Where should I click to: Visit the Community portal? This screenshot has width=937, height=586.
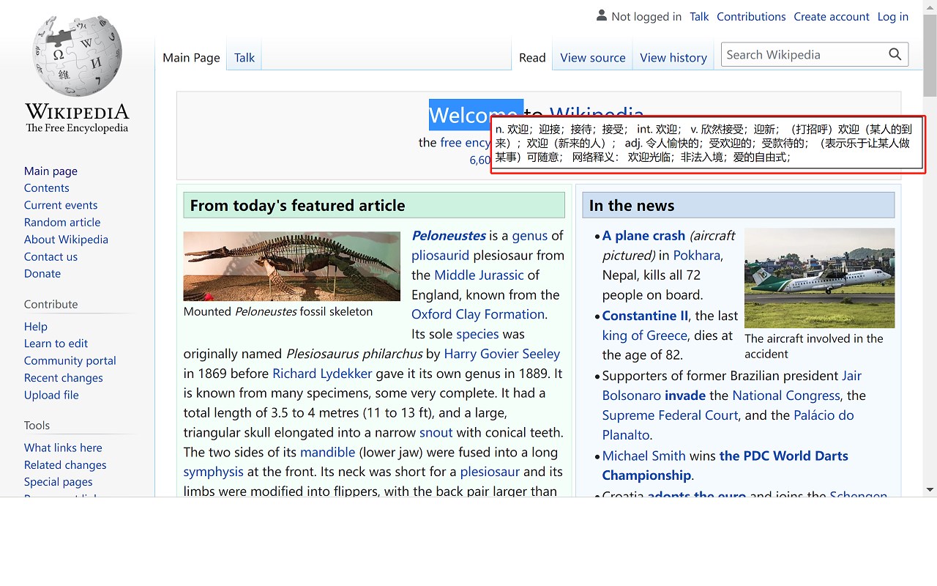pos(70,360)
